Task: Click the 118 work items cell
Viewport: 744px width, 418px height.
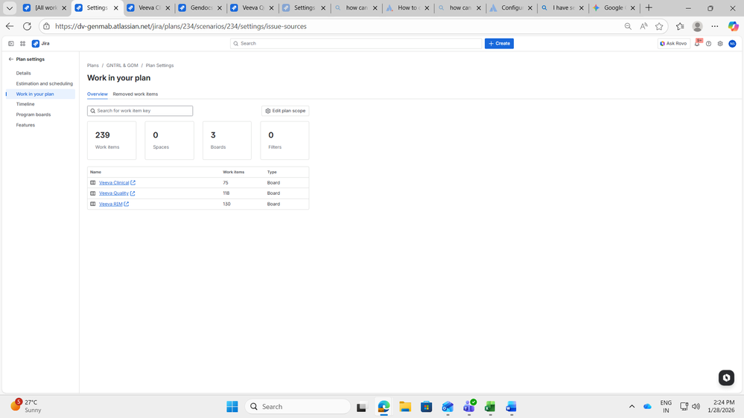Action: tap(226, 193)
